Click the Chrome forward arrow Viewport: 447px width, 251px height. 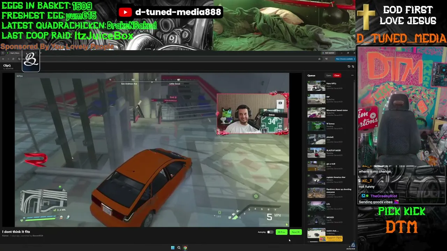(8, 59)
